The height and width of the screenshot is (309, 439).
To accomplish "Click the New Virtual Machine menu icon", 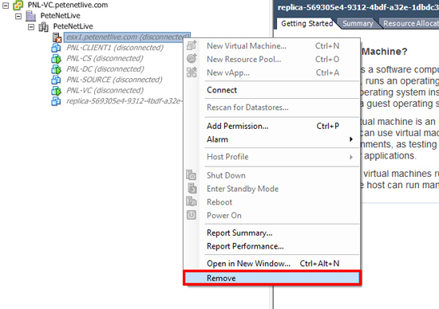I will pyautogui.click(x=192, y=45).
